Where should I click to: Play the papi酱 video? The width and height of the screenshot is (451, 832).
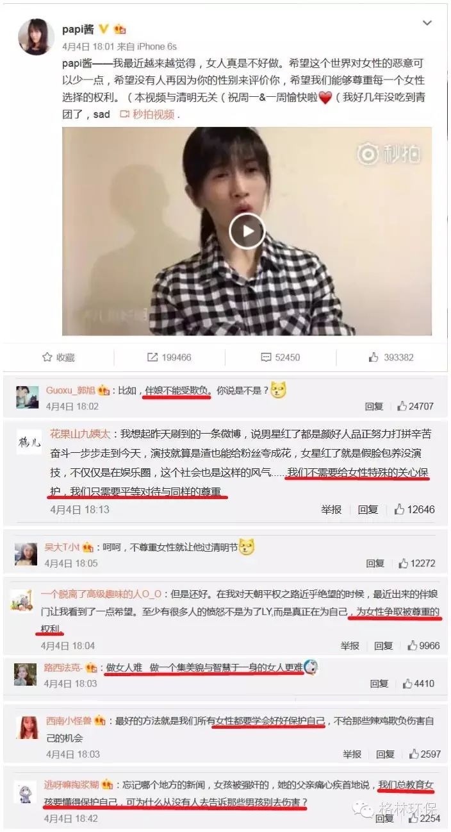[247, 230]
